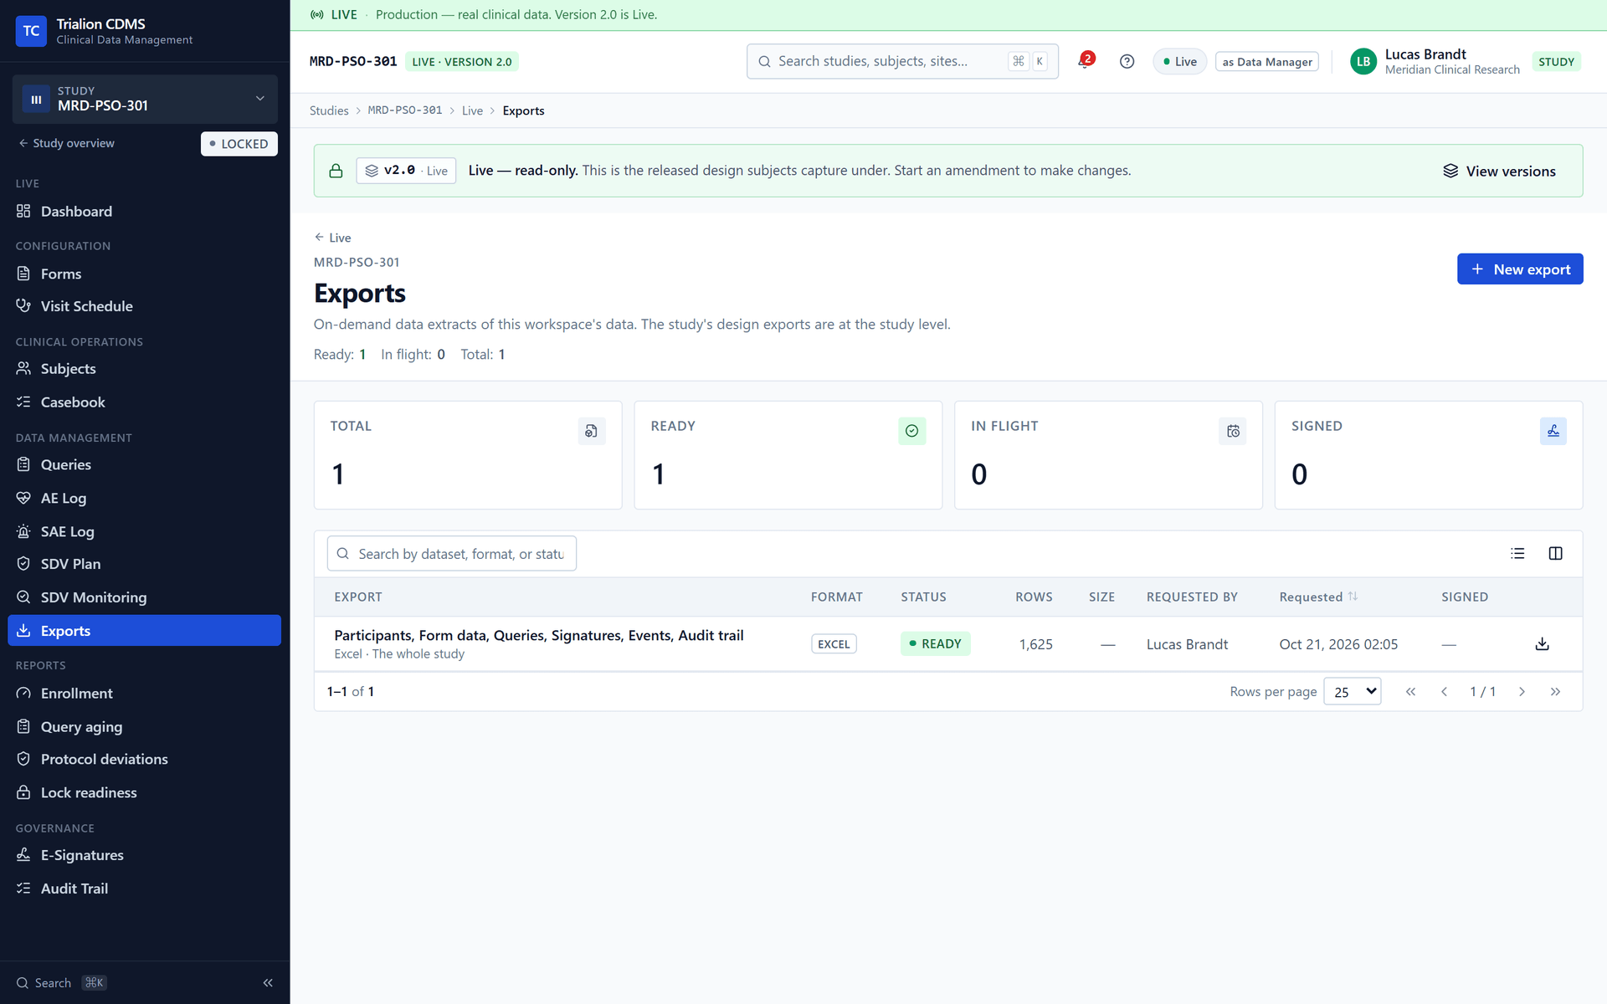Click the In Flight card icon
The height and width of the screenshot is (1004, 1607).
point(1232,431)
